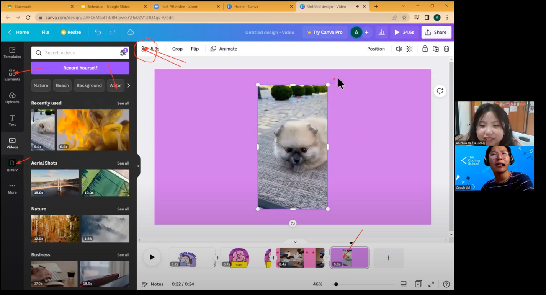Open the Uploads panel
The width and height of the screenshot is (546, 295).
[x=12, y=98]
